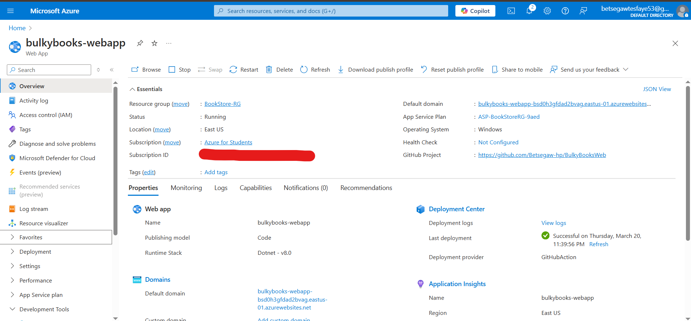Open Send us your feedback dropdown
The image size is (691, 321).
tap(589, 69)
